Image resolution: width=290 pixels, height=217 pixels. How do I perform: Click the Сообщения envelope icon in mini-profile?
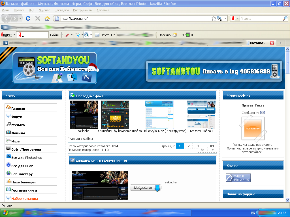tap(263, 112)
